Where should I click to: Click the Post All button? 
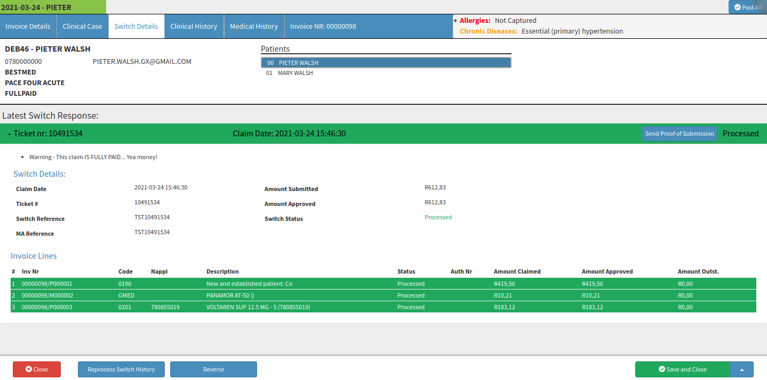(x=748, y=7)
